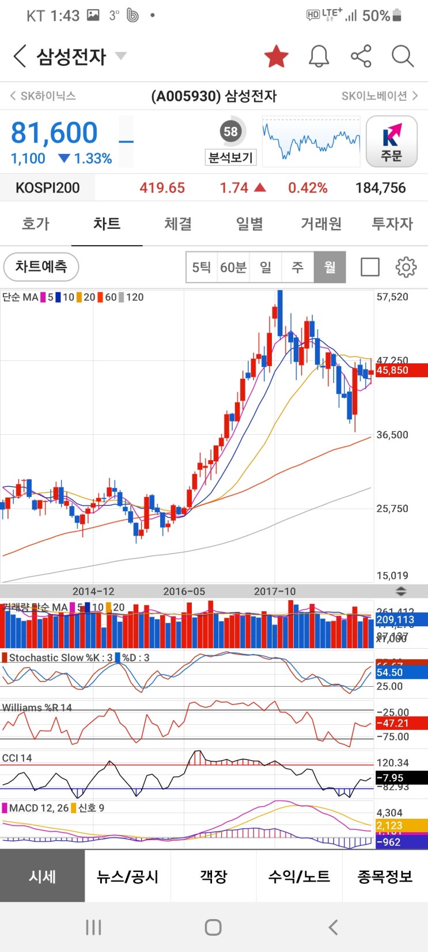Open the search magnifier icon
Screen dimensions: 428x952
coord(403,56)
